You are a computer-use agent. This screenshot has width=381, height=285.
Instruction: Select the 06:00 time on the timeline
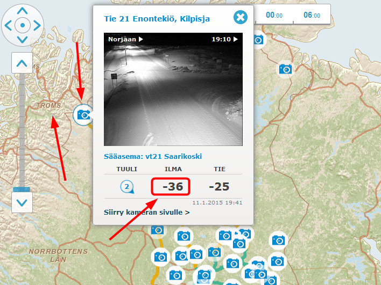click(312, 15)
